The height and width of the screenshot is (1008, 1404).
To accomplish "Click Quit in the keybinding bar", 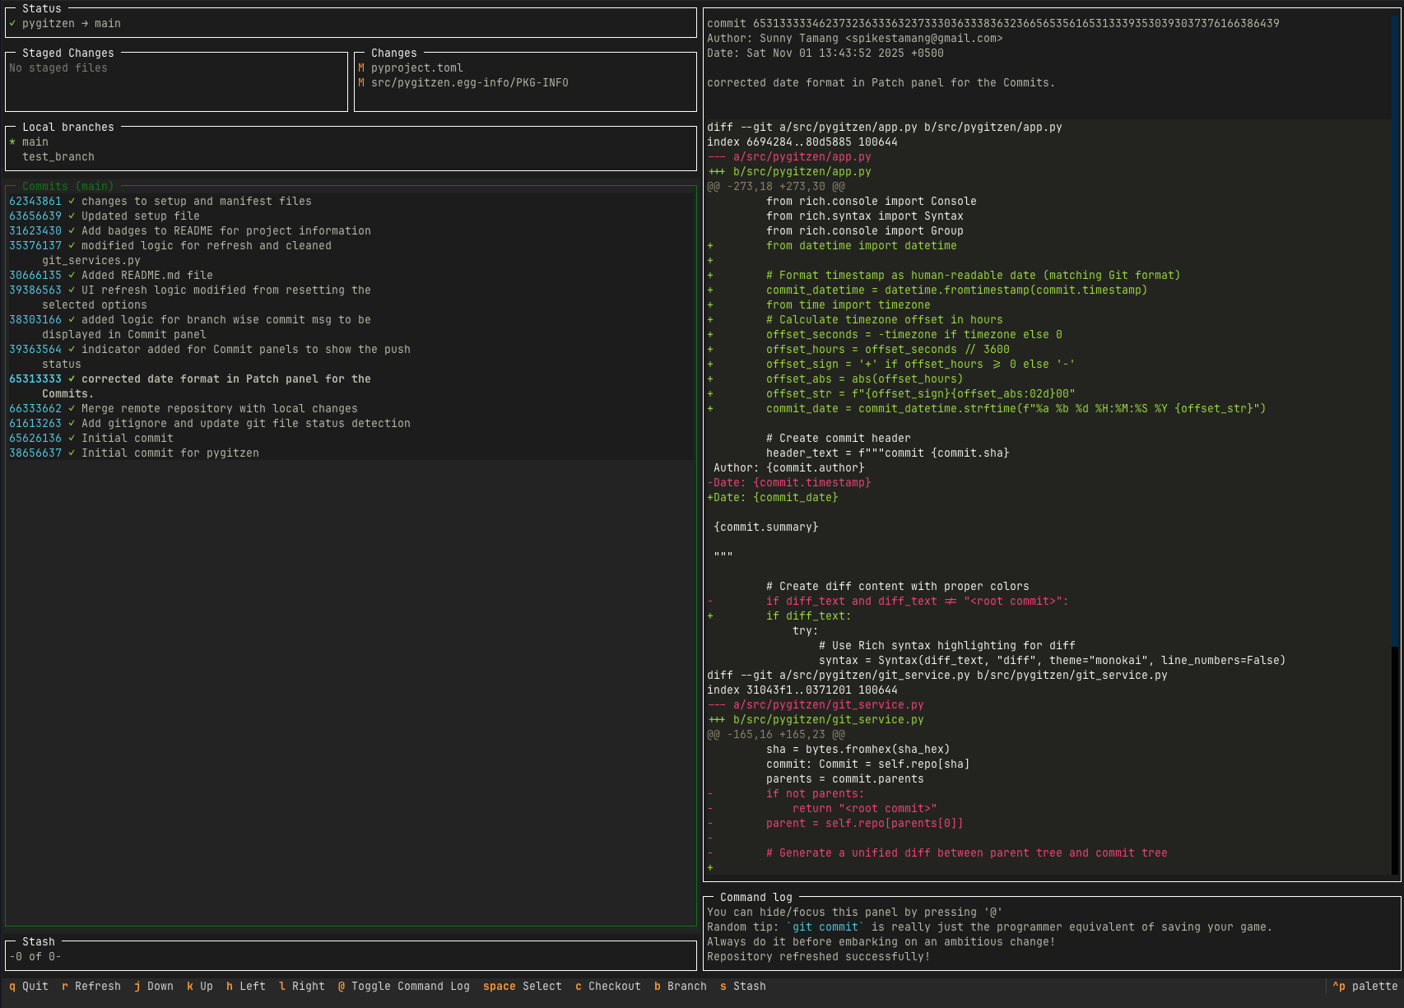I will pos(29,986).
